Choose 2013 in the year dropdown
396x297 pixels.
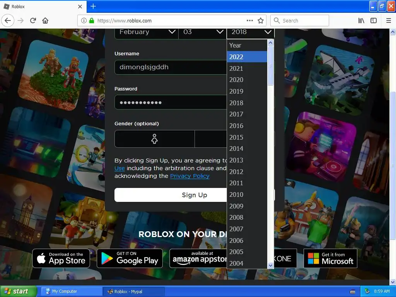[x=247, y=160]
